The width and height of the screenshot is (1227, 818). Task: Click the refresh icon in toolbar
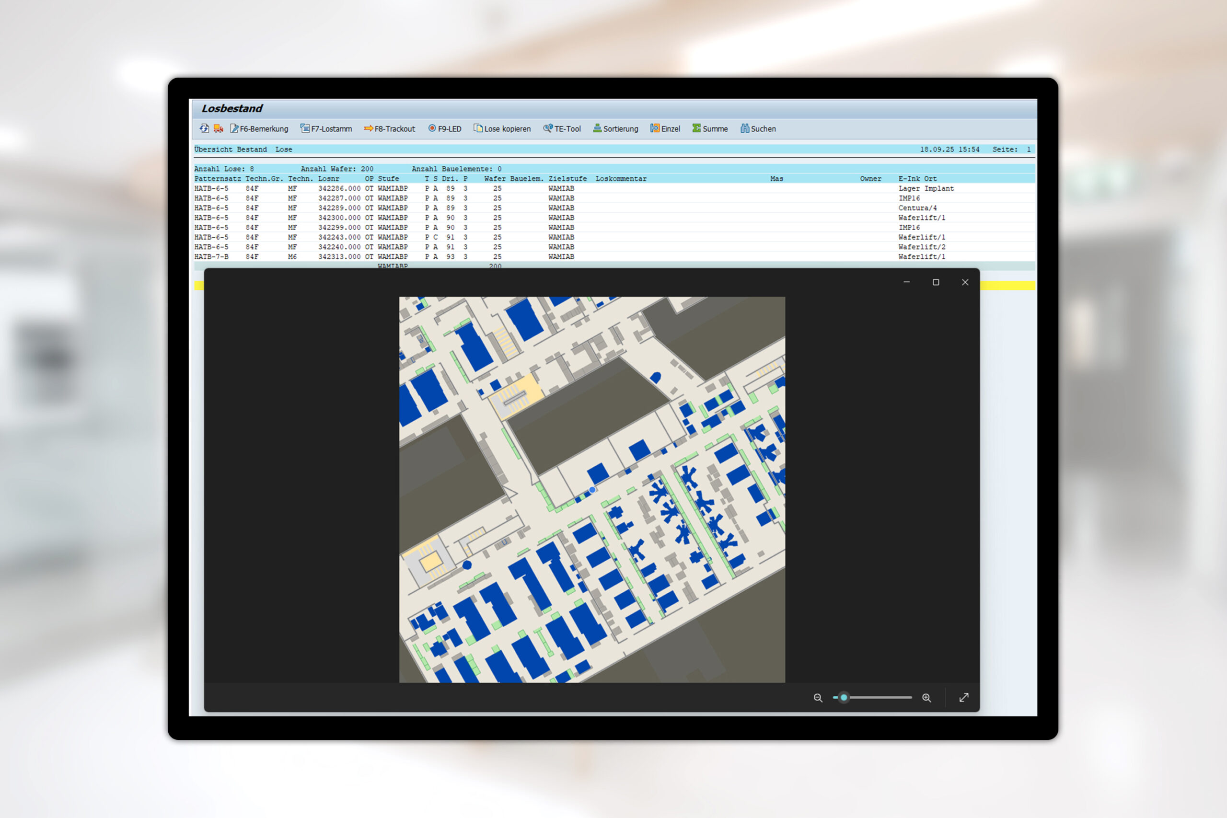click(204, 128)
